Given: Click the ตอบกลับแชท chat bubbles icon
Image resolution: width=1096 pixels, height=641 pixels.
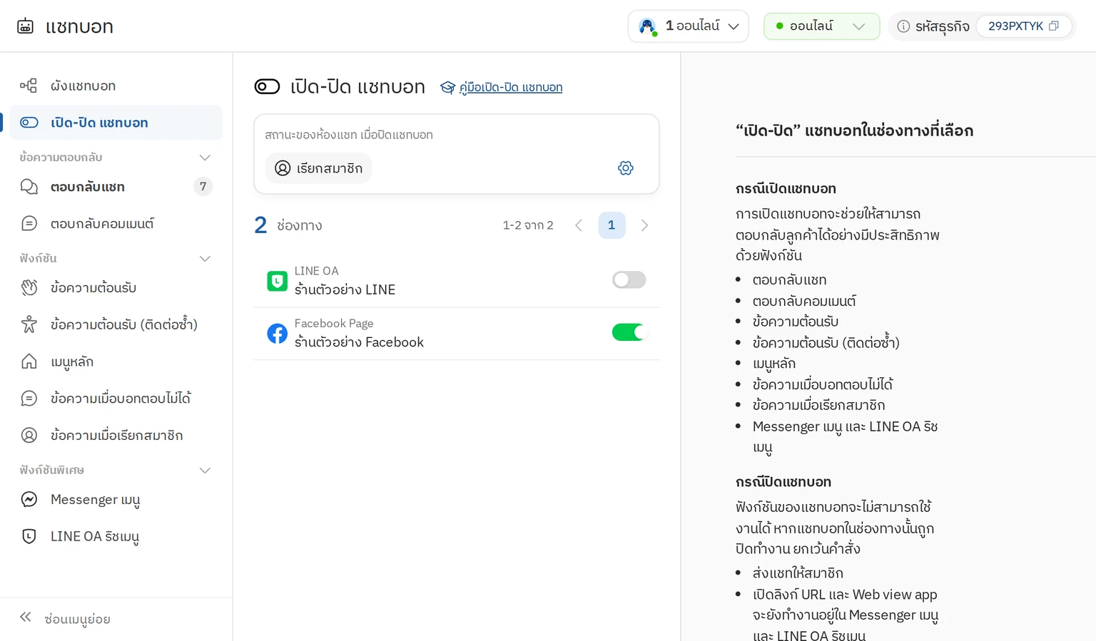Looking at the screenshot, I should point(29,187).
